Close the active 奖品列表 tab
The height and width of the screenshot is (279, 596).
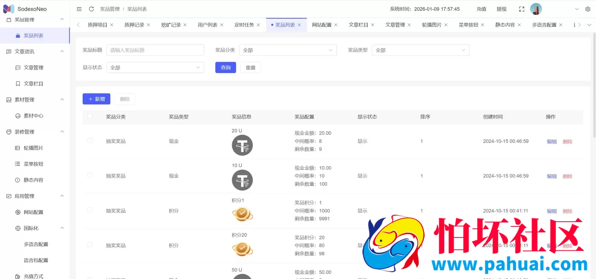299,25
